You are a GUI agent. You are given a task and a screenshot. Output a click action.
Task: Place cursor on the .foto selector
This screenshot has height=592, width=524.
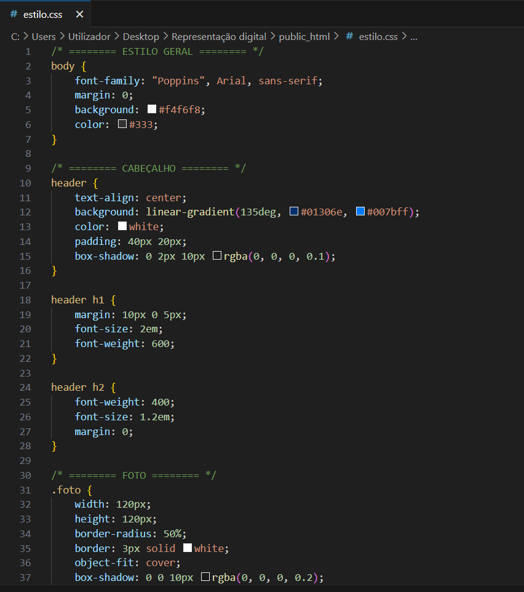[x=65, y=490]
